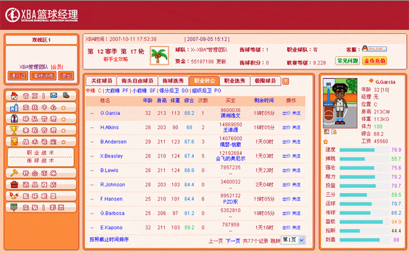Click the hammer icon for 转会市场
The image size is (409, 253).
[14, 173]
